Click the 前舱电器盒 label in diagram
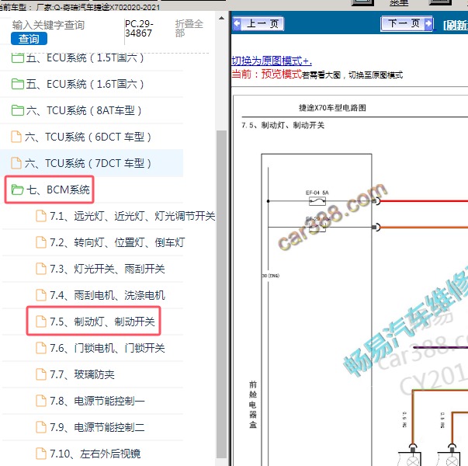This screenshot has height=466, width=468. tap(253, 405)
